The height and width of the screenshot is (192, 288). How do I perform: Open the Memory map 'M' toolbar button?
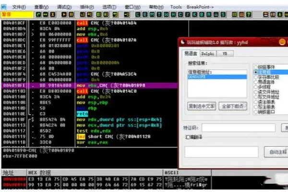click(152, 14)
